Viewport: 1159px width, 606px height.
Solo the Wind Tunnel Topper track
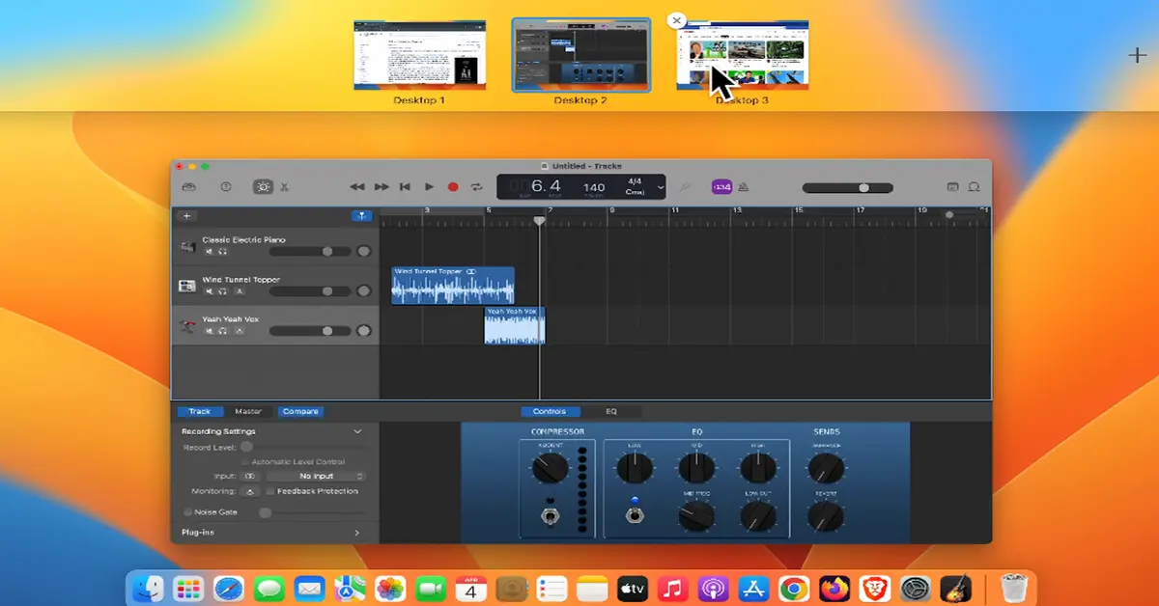(x=222, y=290)
